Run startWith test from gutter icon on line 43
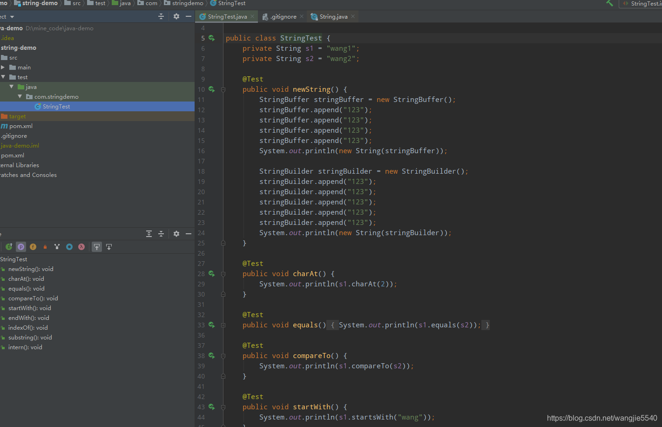Viewport: 662px width, 427px height. click(x=211, y=407)
